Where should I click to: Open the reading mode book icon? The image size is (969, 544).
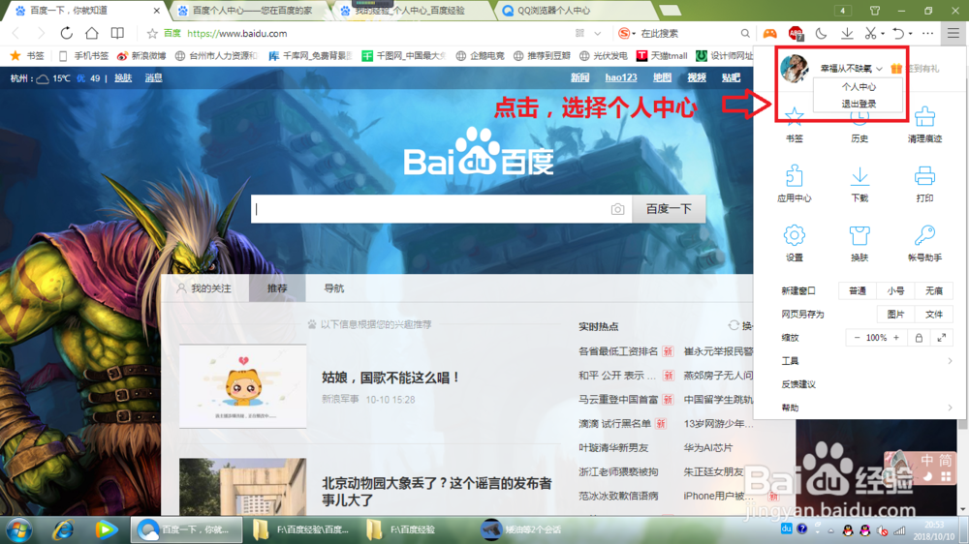117,33
